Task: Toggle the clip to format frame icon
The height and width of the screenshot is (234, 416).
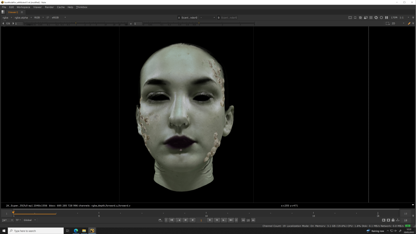Action: (x=350, y=17)
